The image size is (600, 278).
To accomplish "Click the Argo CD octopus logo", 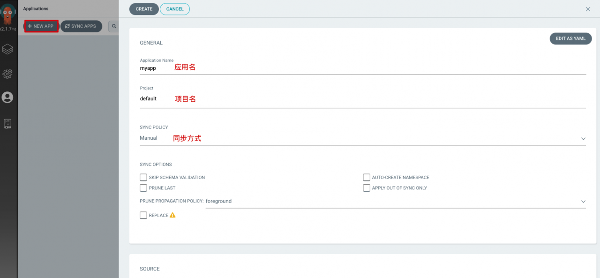I will (x=8, y=14).
